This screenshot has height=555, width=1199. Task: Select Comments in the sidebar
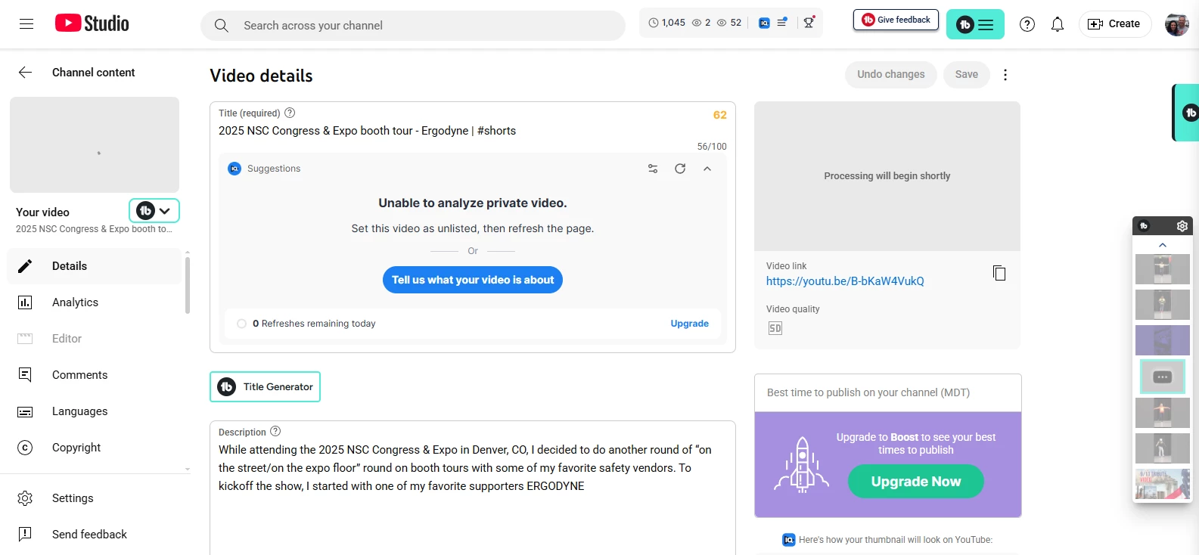[95, 375]
